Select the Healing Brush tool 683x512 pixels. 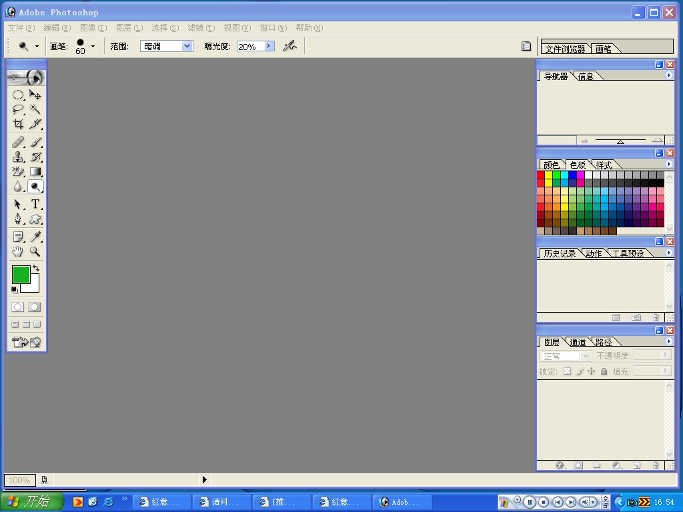click(x=18, y=142)
